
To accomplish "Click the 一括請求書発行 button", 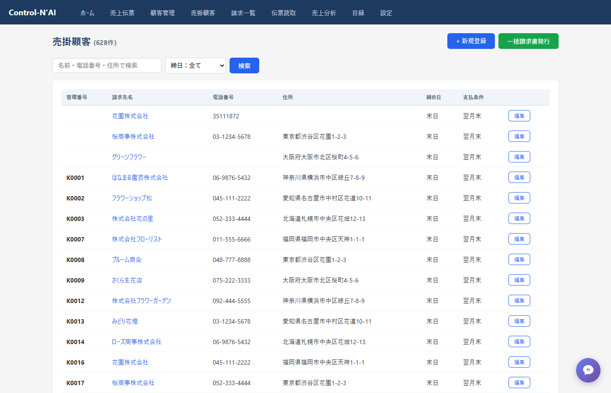I will click(529, 41).
